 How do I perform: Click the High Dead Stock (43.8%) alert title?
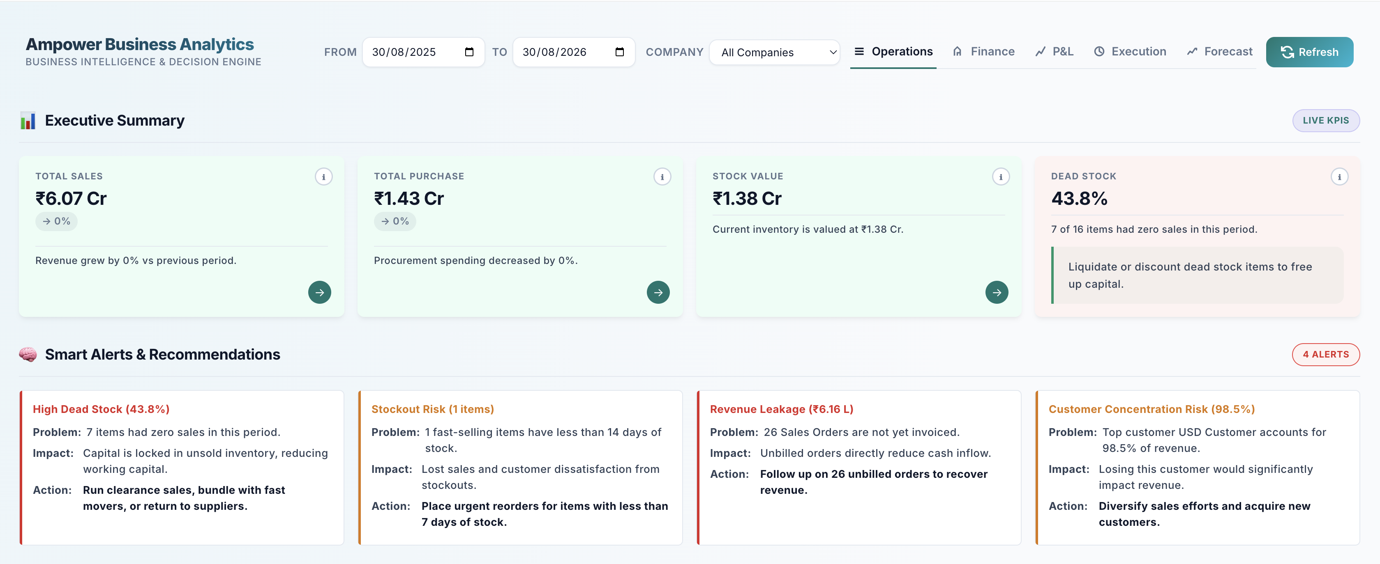pyautogui.click(x=101, y=409)
